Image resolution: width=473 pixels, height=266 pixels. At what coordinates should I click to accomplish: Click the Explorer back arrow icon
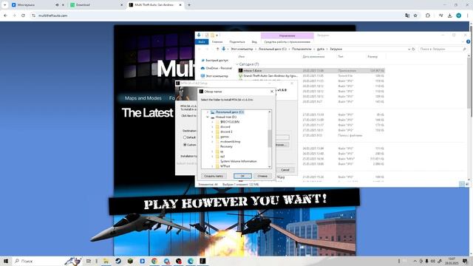pos(200,49)
